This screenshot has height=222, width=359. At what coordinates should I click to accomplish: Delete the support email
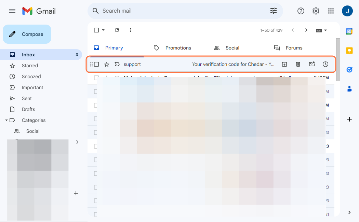[x=298, y=64]
